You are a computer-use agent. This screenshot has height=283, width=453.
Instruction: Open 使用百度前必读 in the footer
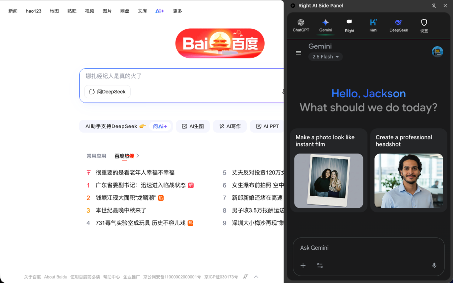tap(85, 277)
